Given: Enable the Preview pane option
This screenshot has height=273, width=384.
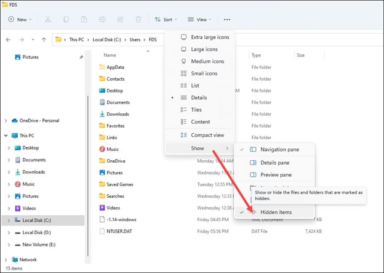Looking at the screenshot, I should click(x=276, y=175).
